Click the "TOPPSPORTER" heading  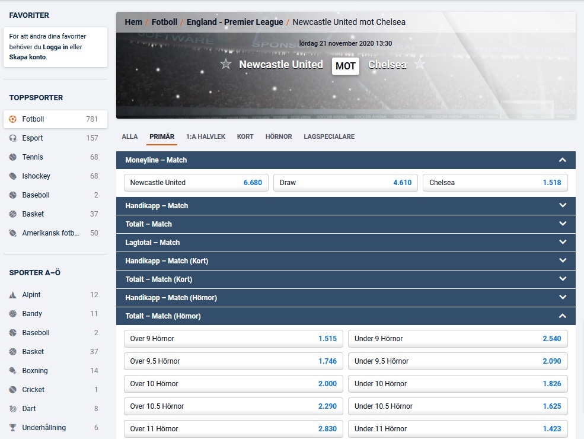coord(36,98)
